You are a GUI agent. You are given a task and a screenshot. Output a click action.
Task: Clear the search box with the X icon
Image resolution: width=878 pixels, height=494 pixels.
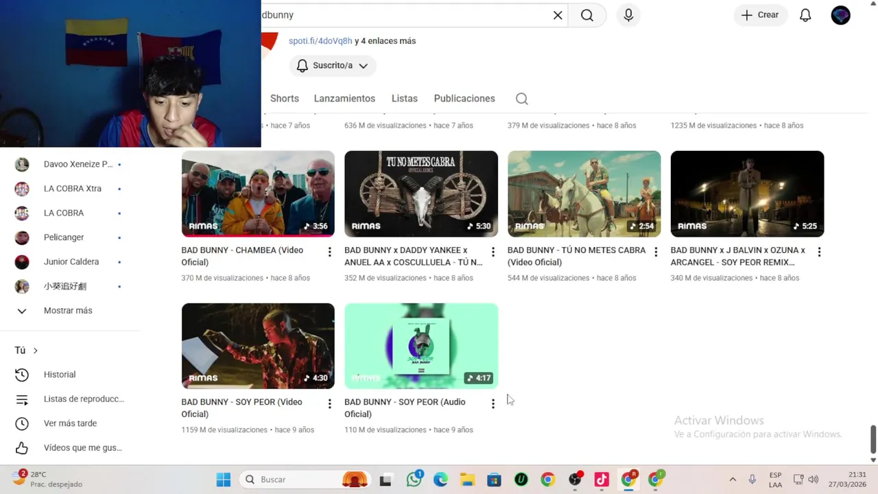click(x=558, y=15)
